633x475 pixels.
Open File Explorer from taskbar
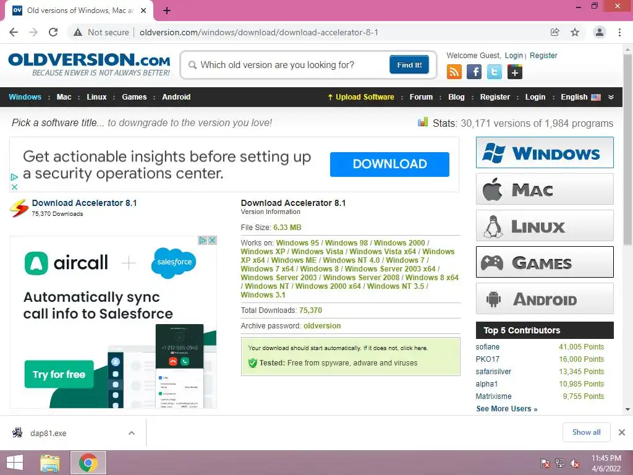pyautogui.click(x=50, y=463)
